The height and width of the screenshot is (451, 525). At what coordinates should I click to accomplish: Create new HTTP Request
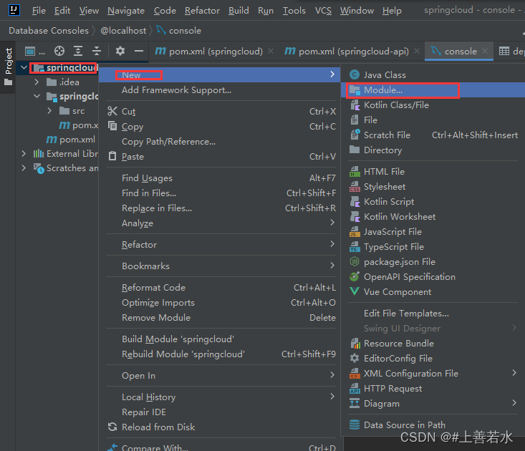click(x=433, y=389)
